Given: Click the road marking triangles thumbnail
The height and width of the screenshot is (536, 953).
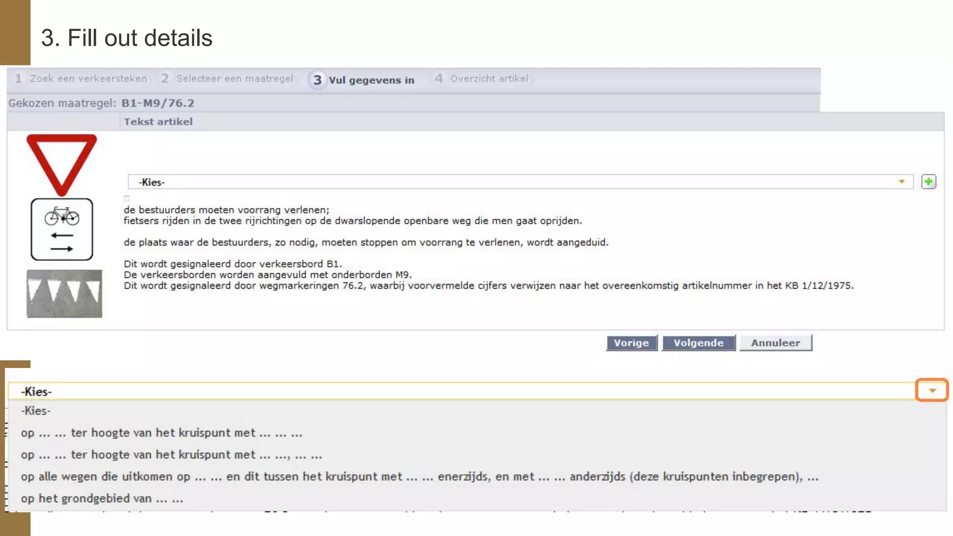Looking at the screenshot, I should coord(64,294).
